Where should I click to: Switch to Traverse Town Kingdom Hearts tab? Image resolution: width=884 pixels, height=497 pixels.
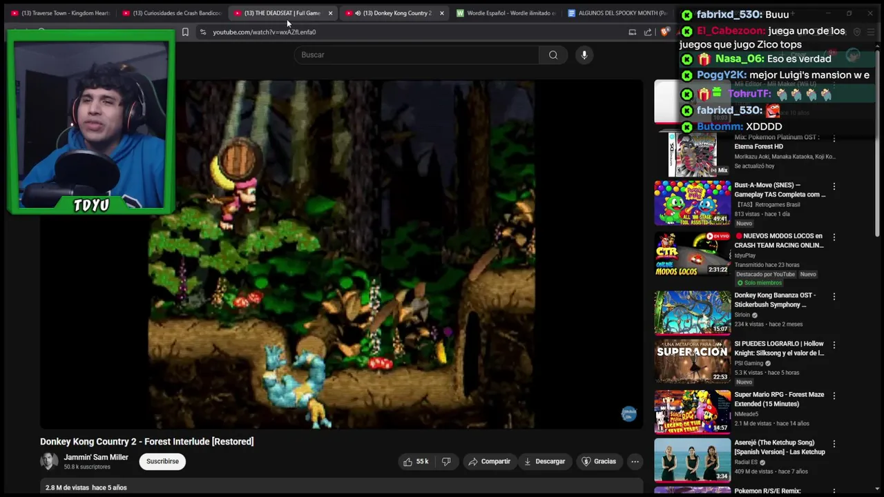point(60,13)
